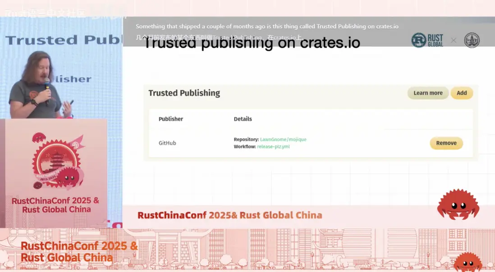Screen dimensions: 495x272
Task: Click the Rust Global logo
Action: pos(427,41)
